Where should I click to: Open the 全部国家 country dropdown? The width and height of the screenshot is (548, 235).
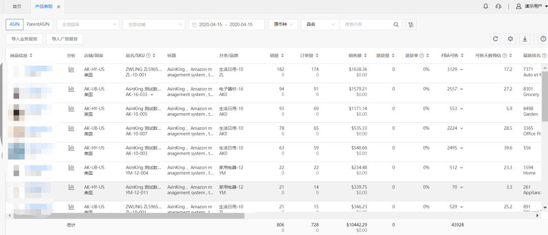[88, 25]
